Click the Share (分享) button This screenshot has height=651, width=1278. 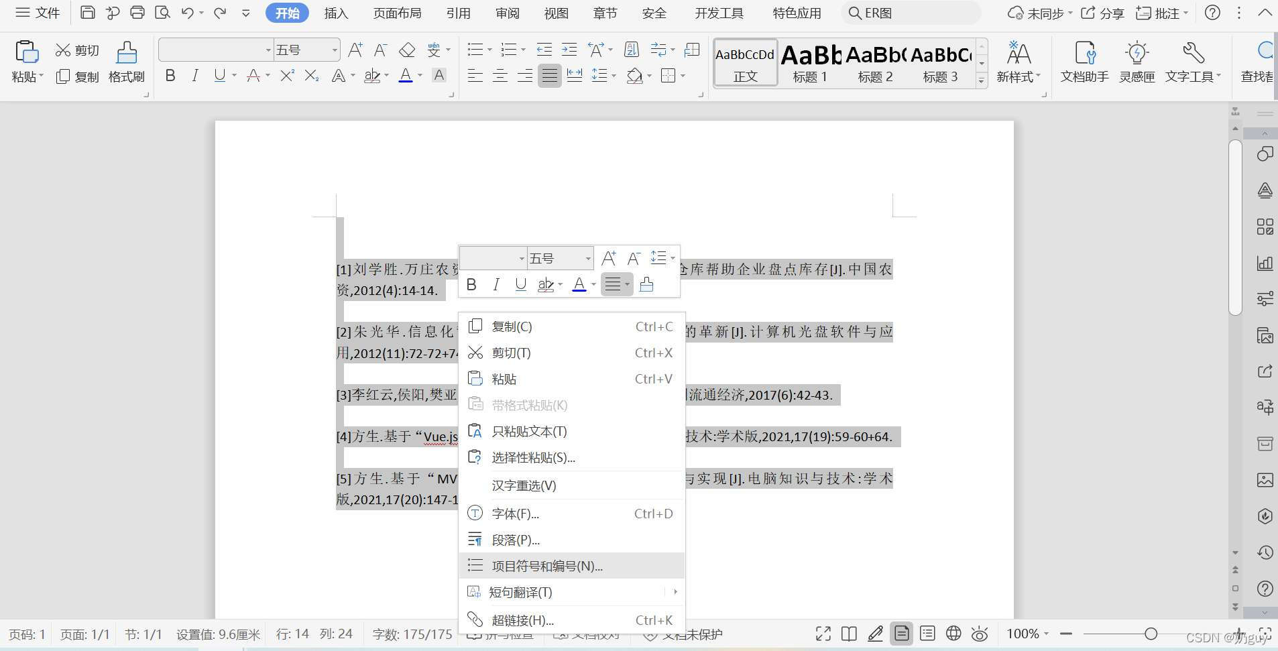click(1102, 13)
